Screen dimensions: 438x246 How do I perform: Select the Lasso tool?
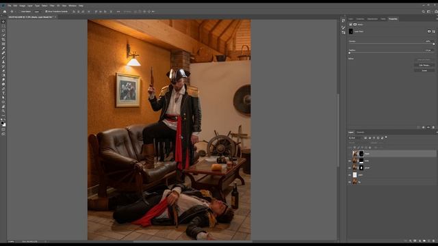point(3,30)
